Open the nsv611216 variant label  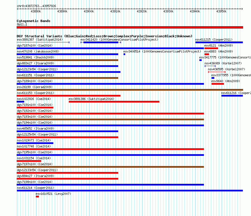(x=236, y=93)
